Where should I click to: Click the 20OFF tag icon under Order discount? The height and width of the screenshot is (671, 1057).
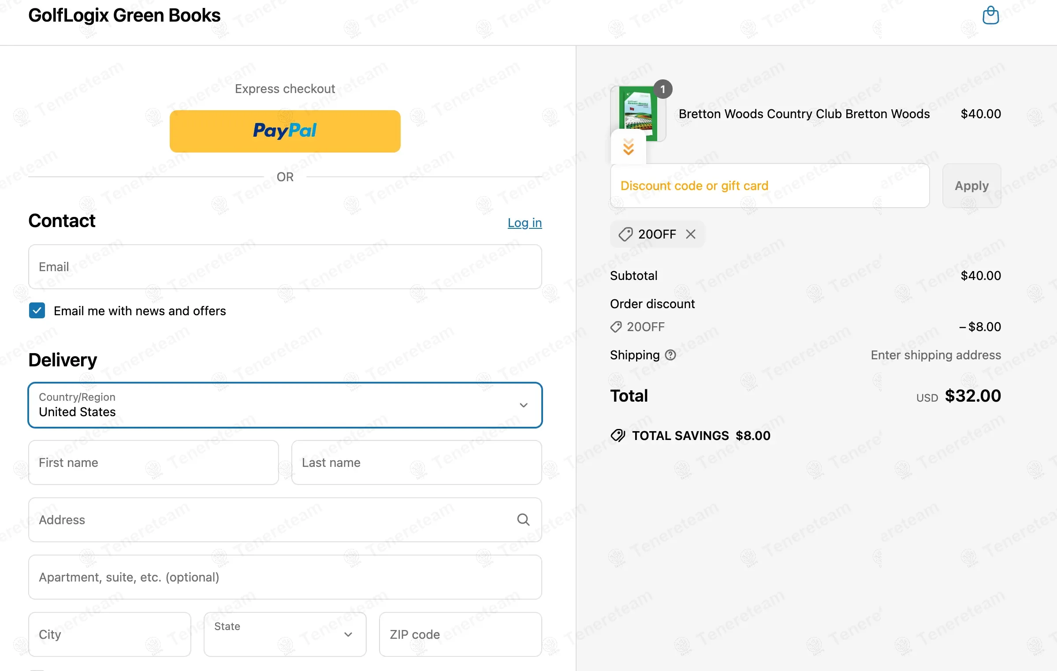tap(616, 327)
